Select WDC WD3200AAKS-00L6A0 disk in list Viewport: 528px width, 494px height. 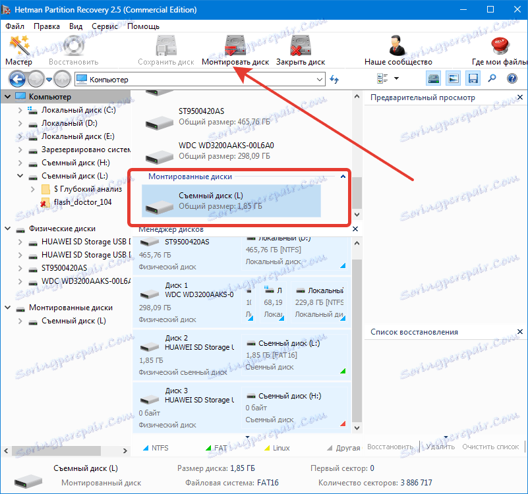click(232, 151)
